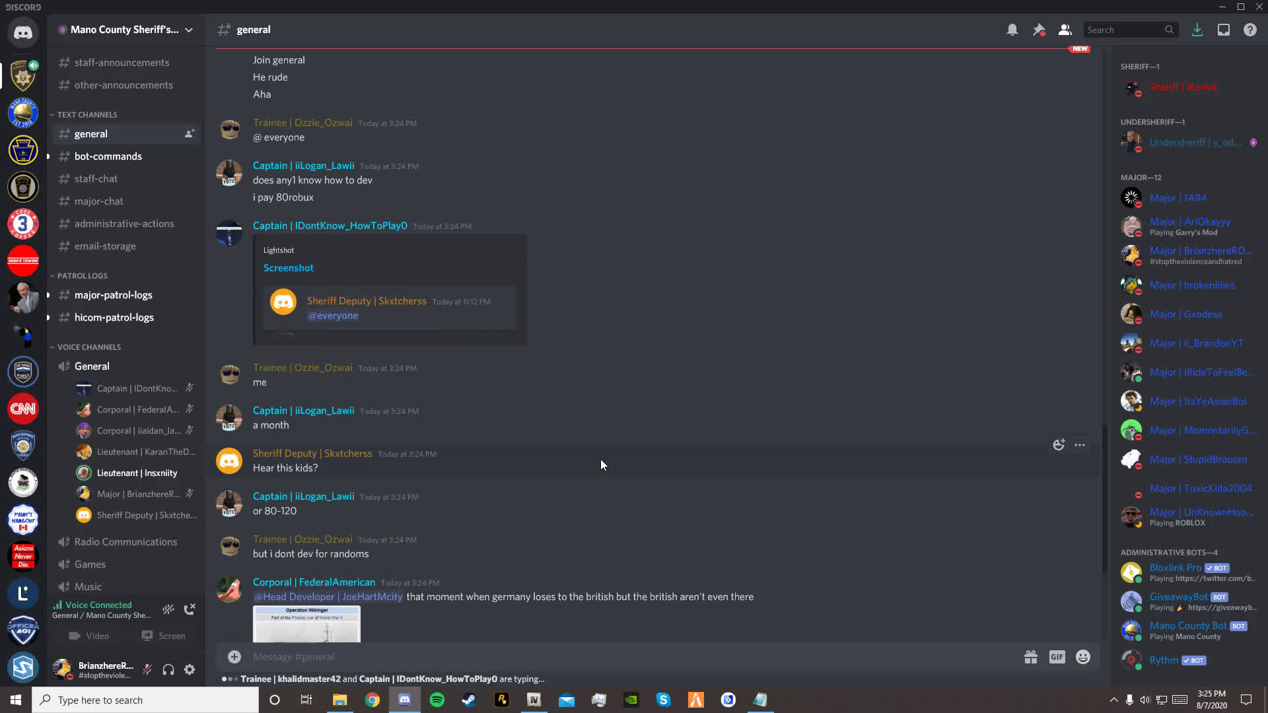This screenshot has height=713, width=1268.
Task: Open Mano County Sheriff's server dropdown
Action: (x=125, y=30)
